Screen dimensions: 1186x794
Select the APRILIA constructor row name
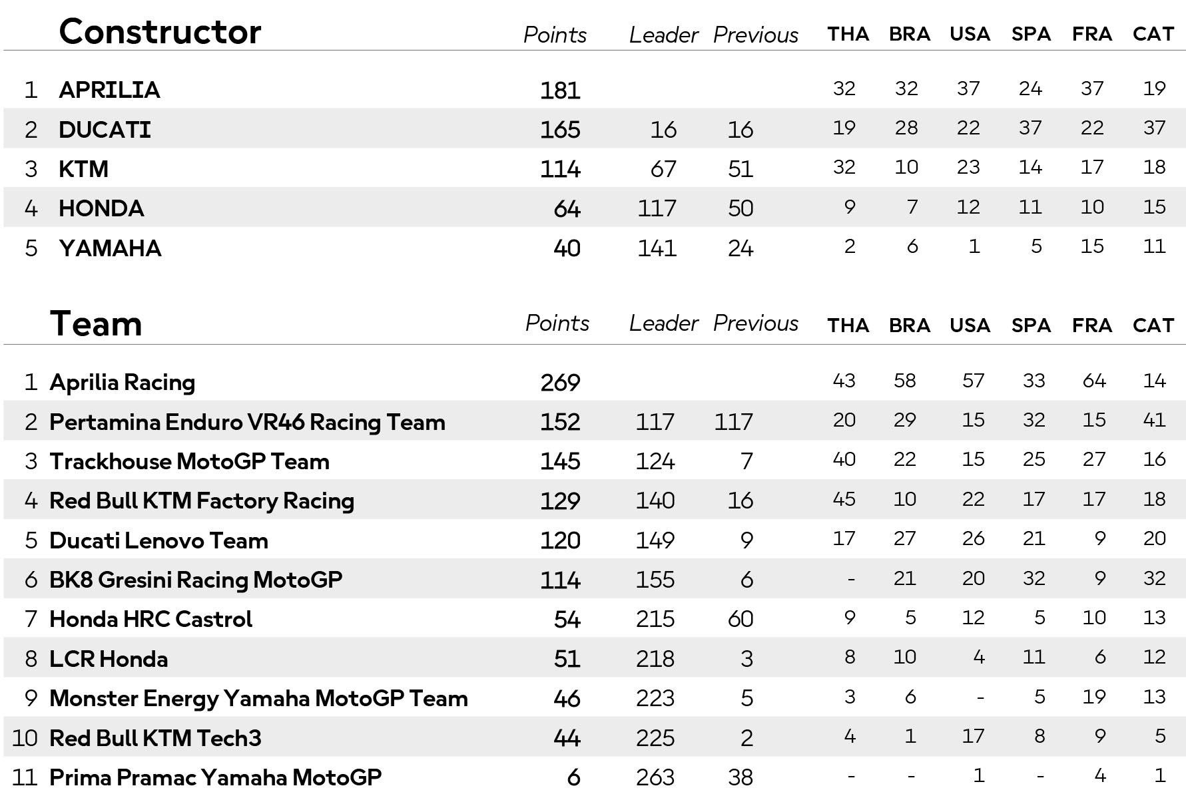point(109,90)
